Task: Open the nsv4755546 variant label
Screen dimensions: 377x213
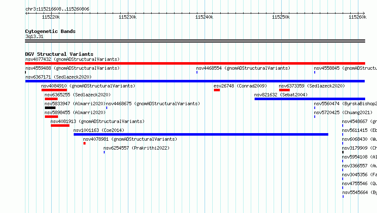Action: point(360,183)
